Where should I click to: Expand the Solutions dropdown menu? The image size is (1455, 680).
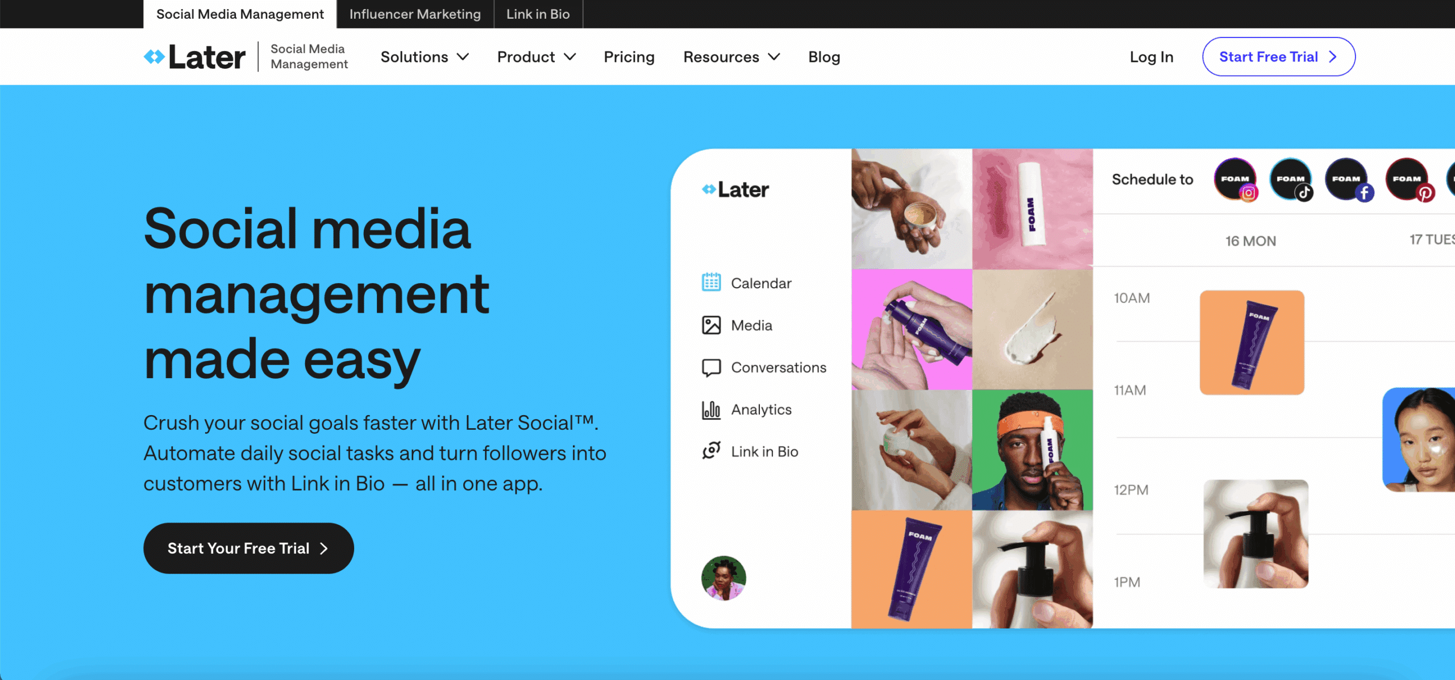[x=425, y=57]
